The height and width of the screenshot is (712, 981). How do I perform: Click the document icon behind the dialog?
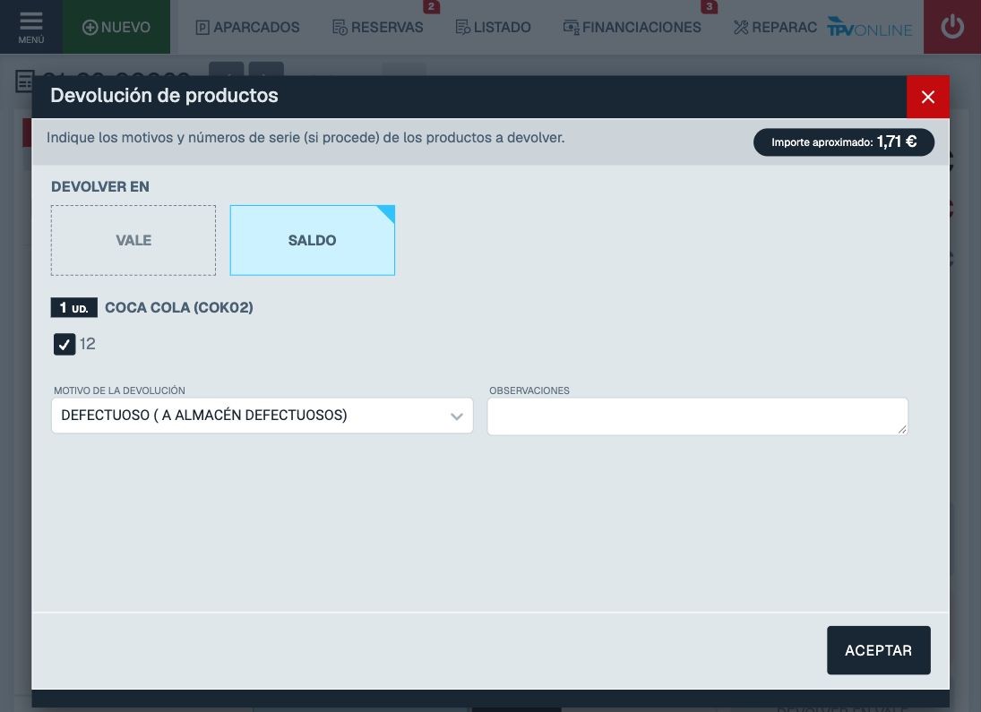(24, 81)
